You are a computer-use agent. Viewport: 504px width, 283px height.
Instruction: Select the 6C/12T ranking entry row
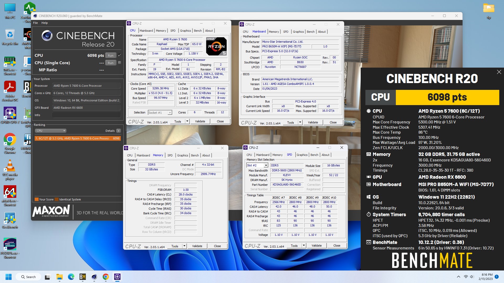point(78,138)
